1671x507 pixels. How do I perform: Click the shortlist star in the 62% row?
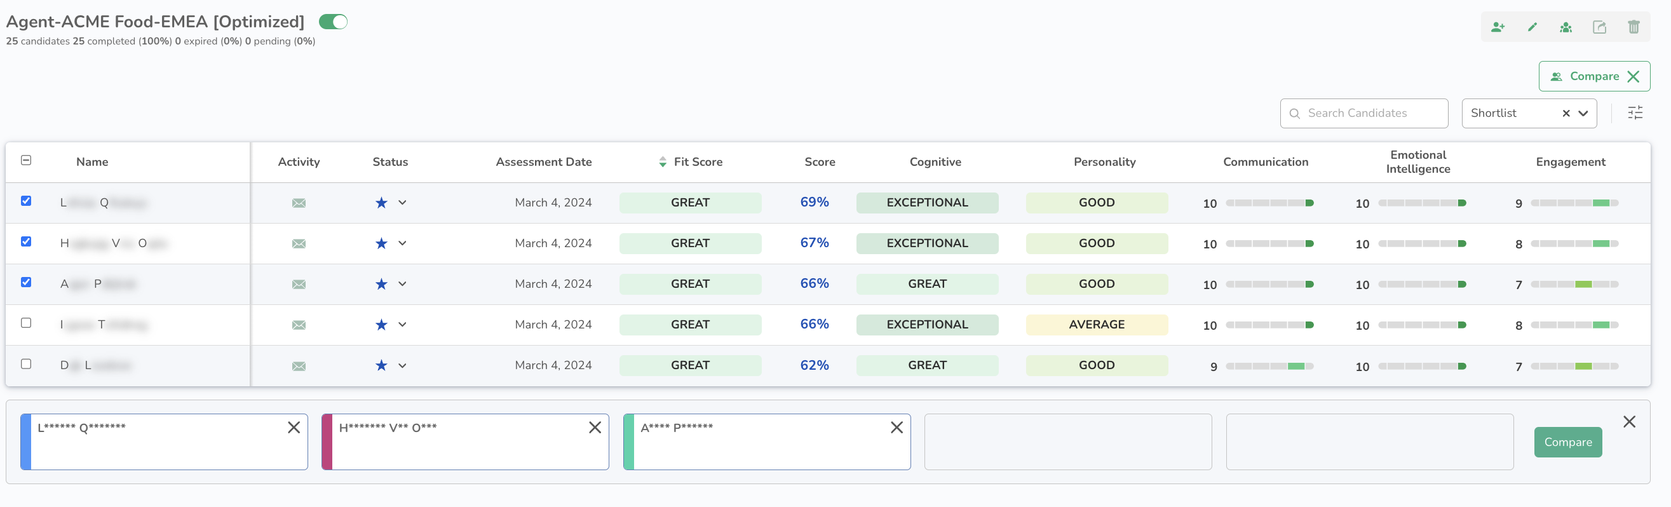click(x=381, y=366)
